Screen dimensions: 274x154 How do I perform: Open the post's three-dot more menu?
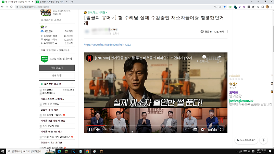point(227,31)
